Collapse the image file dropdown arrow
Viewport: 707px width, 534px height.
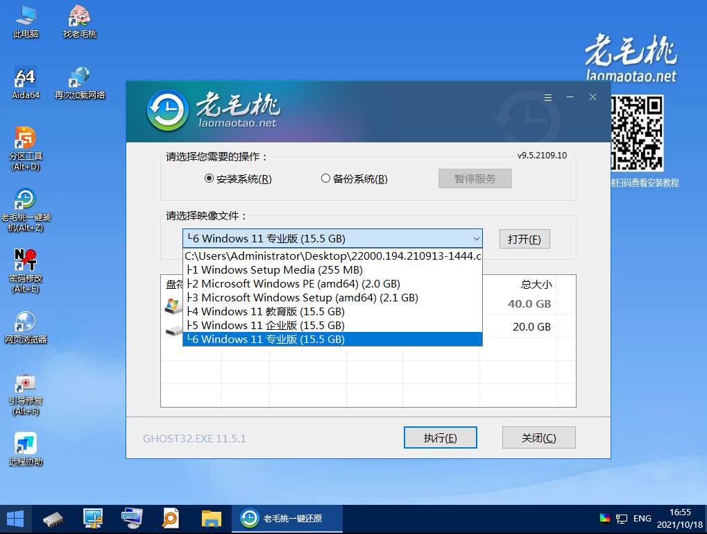click(x=476, y=238)
